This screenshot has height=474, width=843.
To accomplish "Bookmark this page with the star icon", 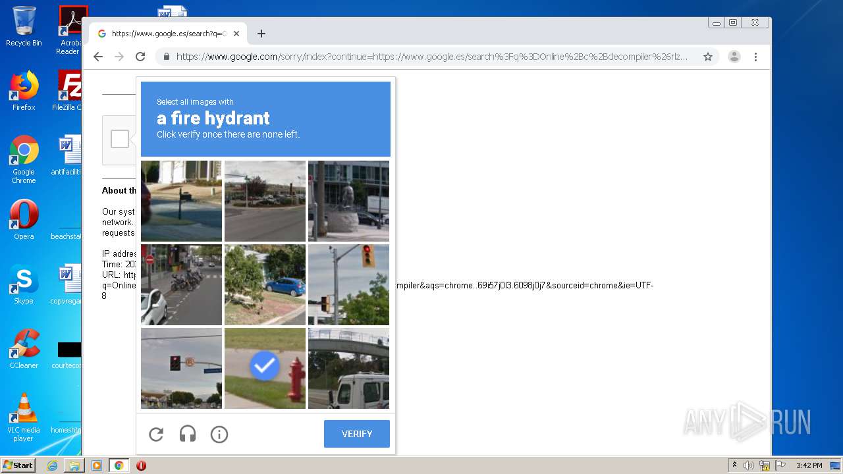I will click(708, 57).
